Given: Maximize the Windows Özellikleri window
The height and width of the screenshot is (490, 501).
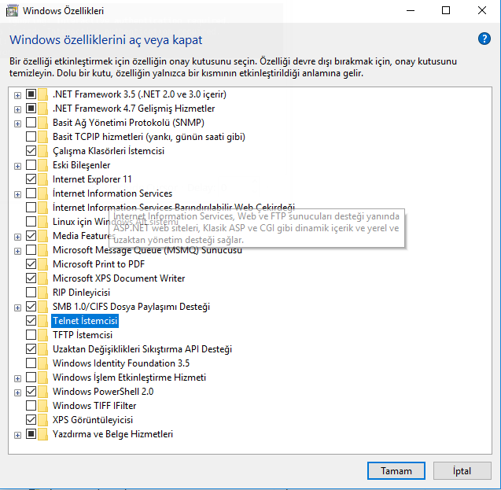Looking at the screenshot, I should coord(446,10).
